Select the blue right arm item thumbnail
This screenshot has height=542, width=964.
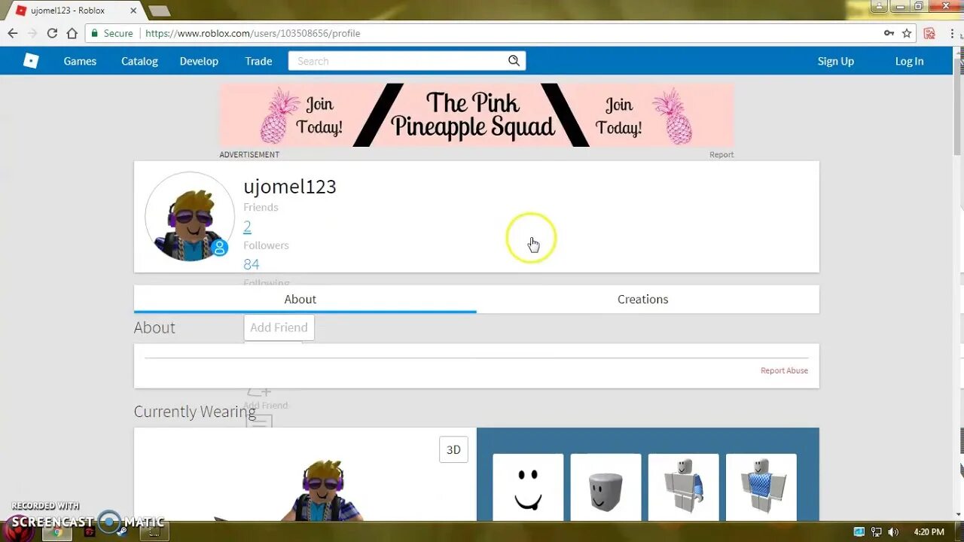pos(683,487)
